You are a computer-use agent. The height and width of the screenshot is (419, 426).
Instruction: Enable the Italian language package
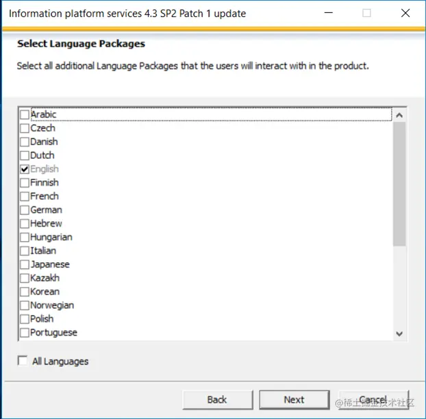(x=25, y=251)
